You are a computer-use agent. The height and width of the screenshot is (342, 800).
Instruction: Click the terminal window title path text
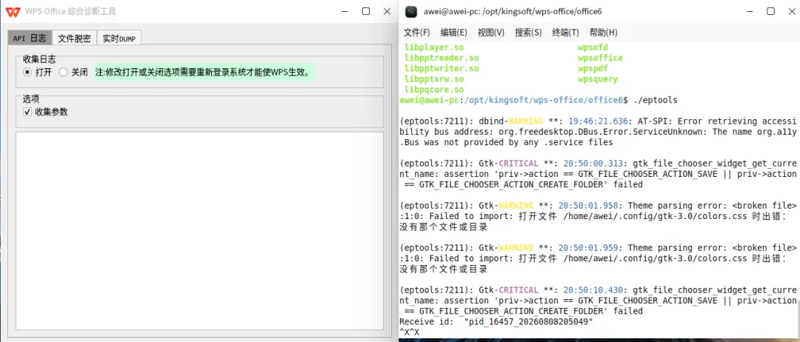514,11
